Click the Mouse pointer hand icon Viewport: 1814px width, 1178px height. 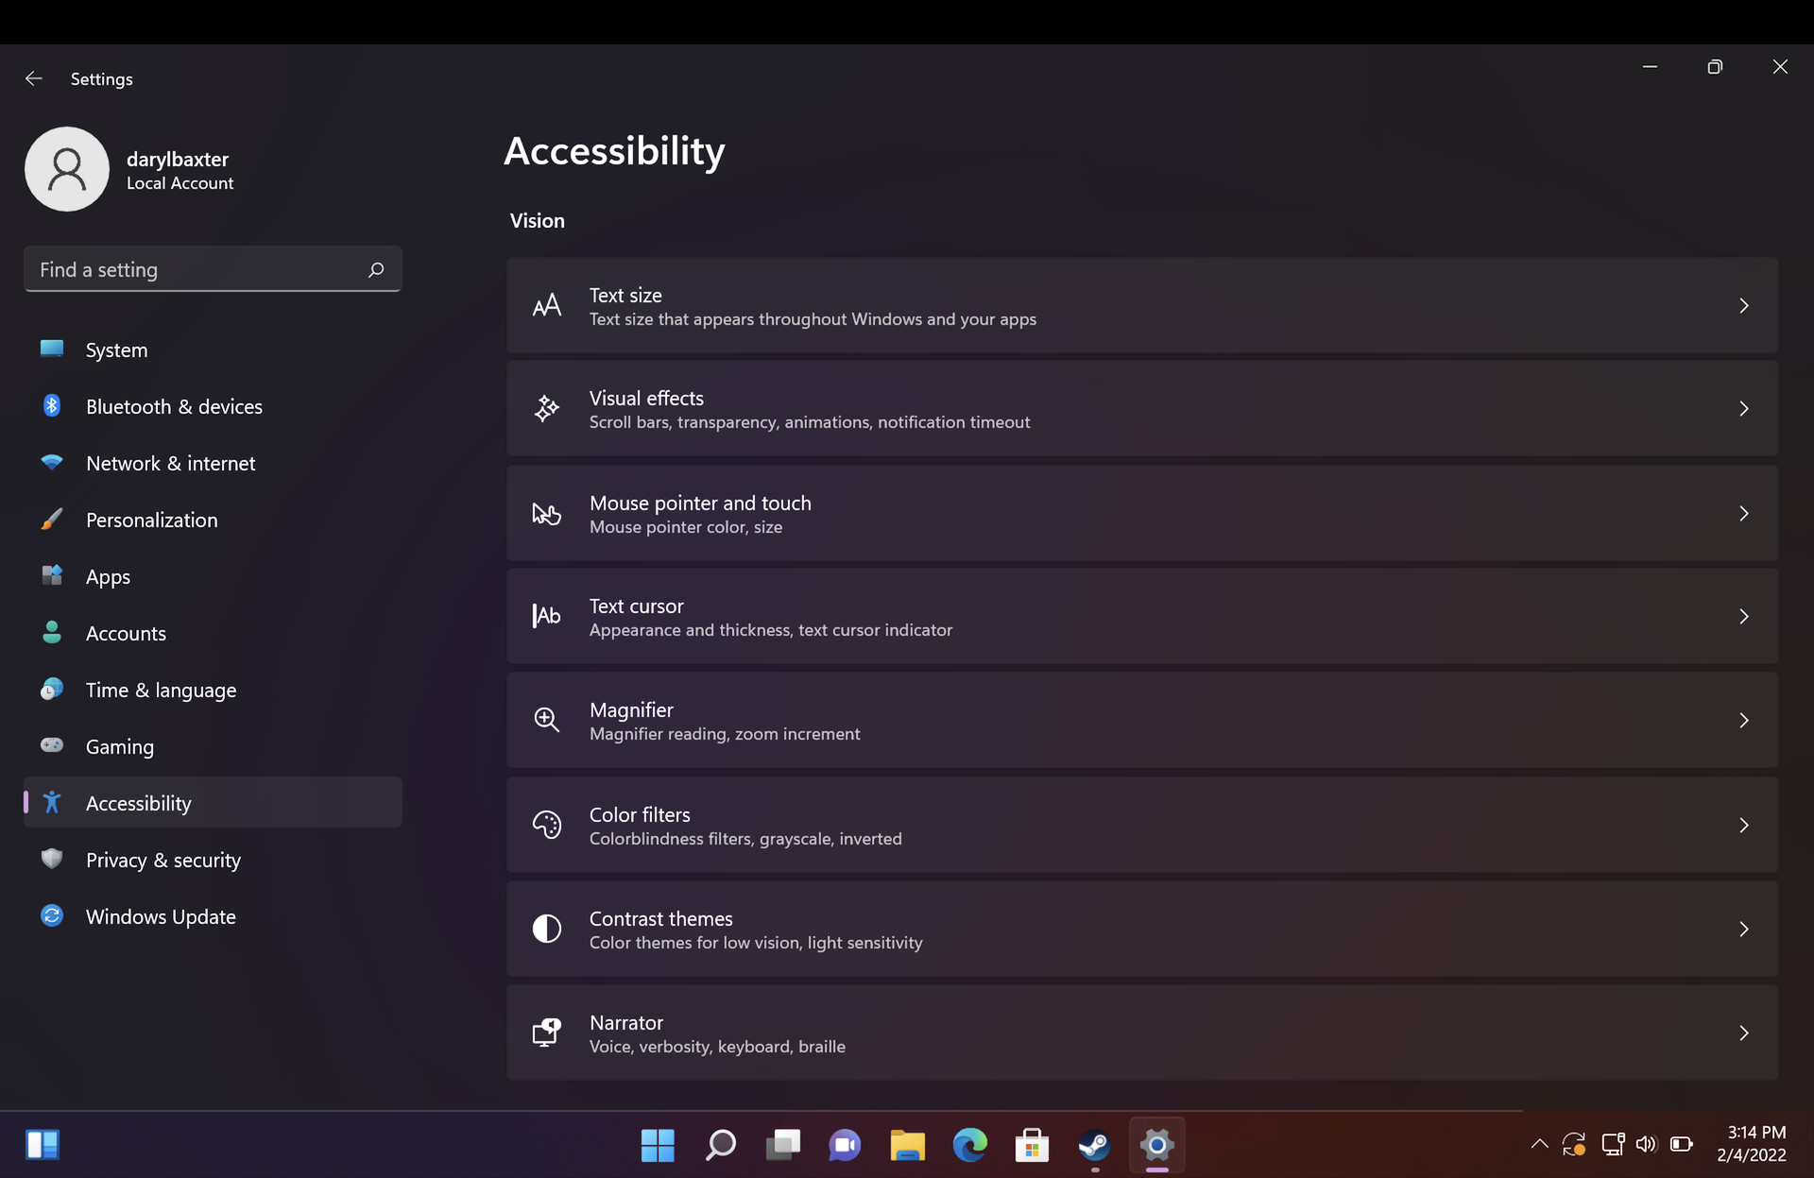(x=546, y=513)
